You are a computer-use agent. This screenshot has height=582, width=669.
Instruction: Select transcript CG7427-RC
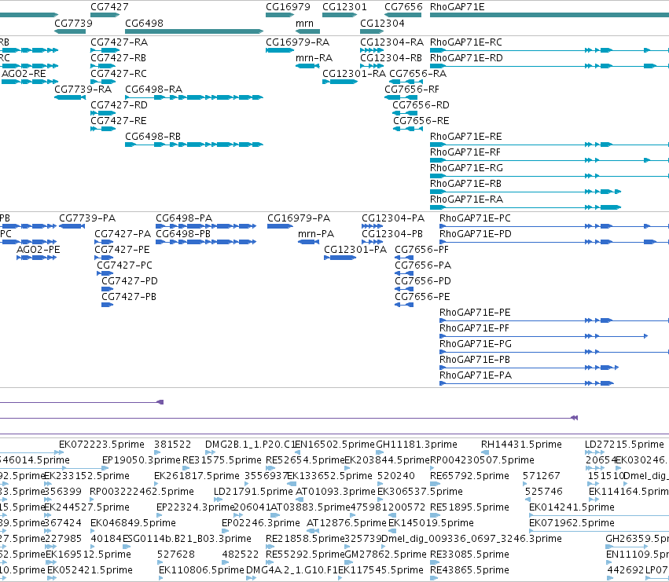(x=119, y=74)
